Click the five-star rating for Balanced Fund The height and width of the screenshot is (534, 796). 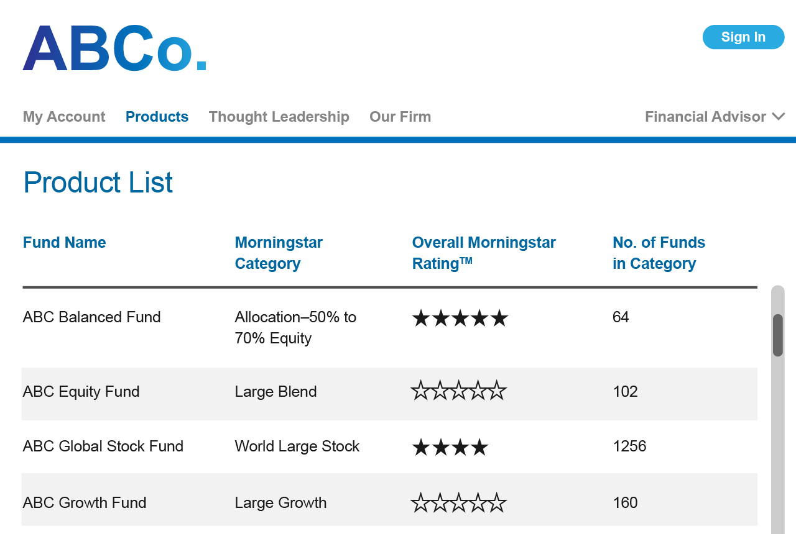click(460, 319)
